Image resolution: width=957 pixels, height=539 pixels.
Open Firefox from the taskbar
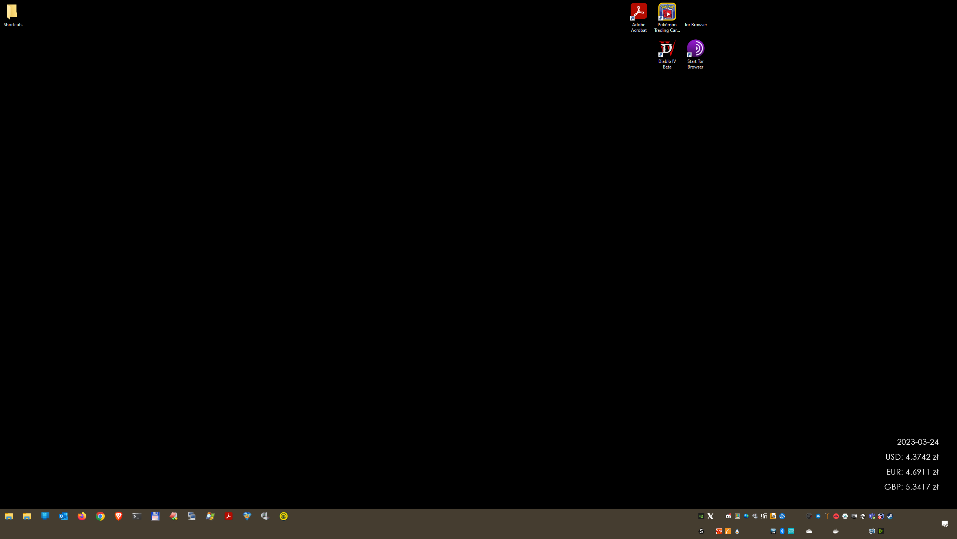click(x=82, y=516)
